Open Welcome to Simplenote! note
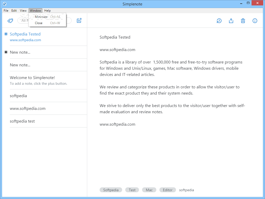The height and width of the screenshot is (199, 265). [x=48, y=80]
